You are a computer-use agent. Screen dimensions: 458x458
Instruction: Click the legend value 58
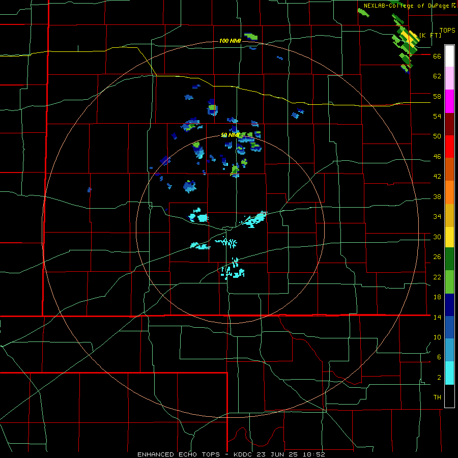click(x=437, y=96)
